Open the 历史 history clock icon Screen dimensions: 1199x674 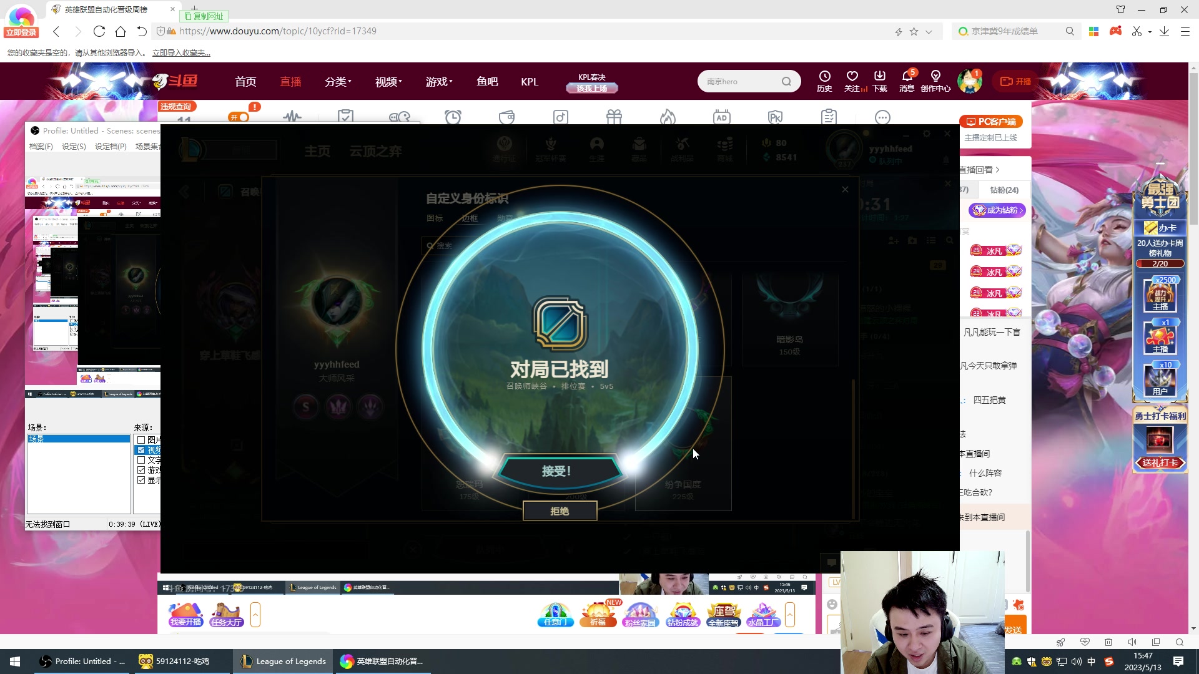click(824, 77)
